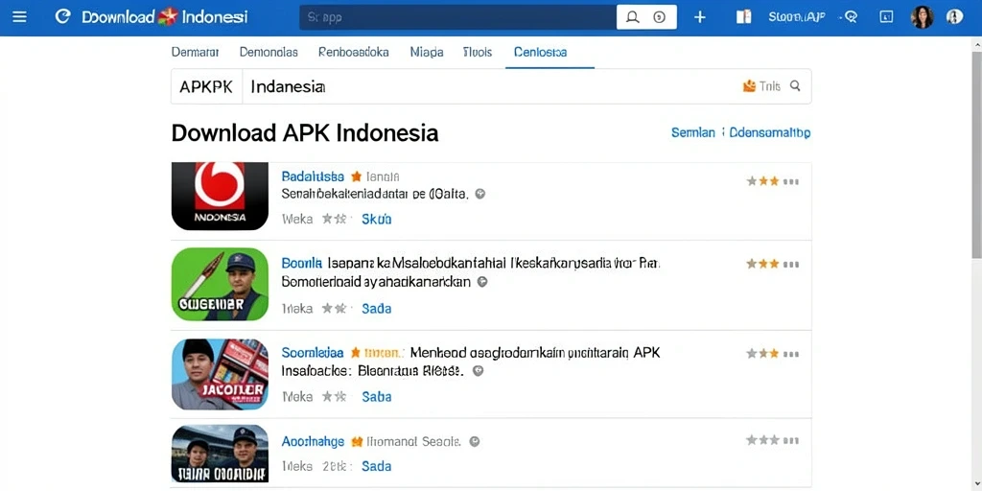Click the Mleka label in Boomla row
982x491 pixels.
pyautogui.click(x=297, y=308)
